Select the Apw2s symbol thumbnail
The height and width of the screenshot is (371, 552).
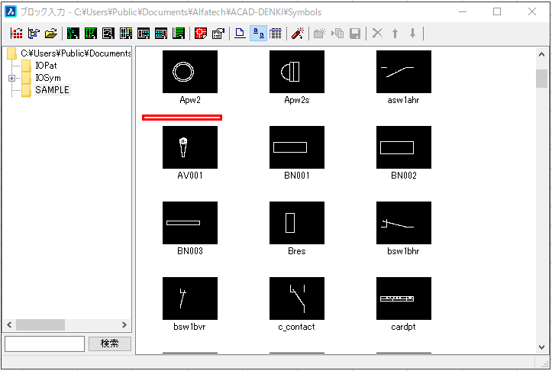[297, 72]
